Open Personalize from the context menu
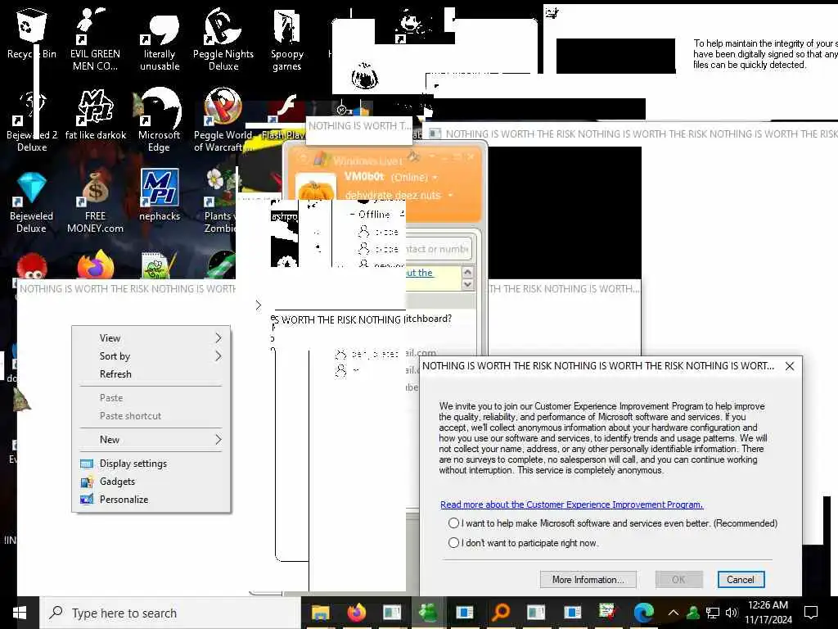 (151, 500)
